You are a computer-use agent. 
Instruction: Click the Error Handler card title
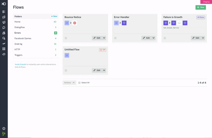122,17
